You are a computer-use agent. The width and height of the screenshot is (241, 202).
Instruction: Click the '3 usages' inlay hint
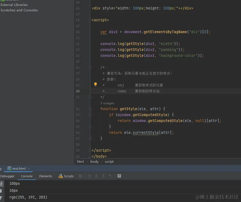[x=107, y=103]
